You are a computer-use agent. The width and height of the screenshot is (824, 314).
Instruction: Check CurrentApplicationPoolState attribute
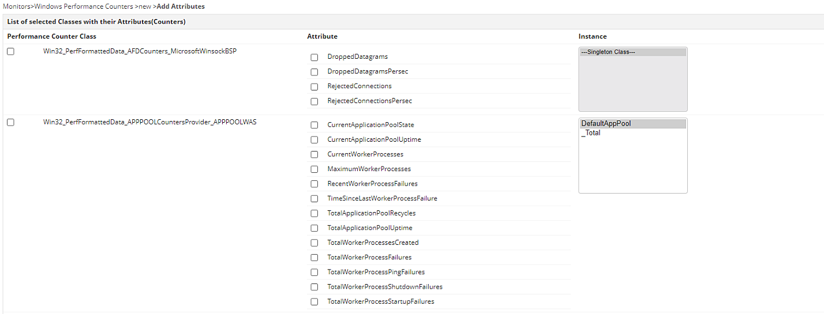point(314,125)
